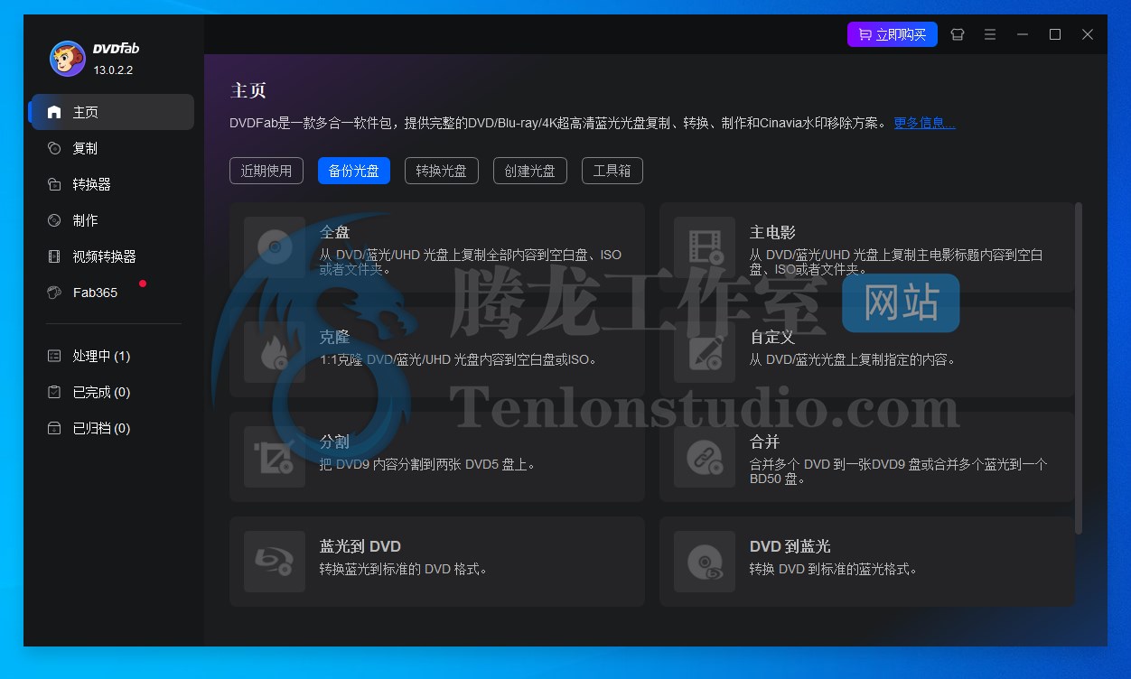The image size is (1131, 679).
Task: Open the hamburger main menu in title bar
Action: (x=990, y=34)
